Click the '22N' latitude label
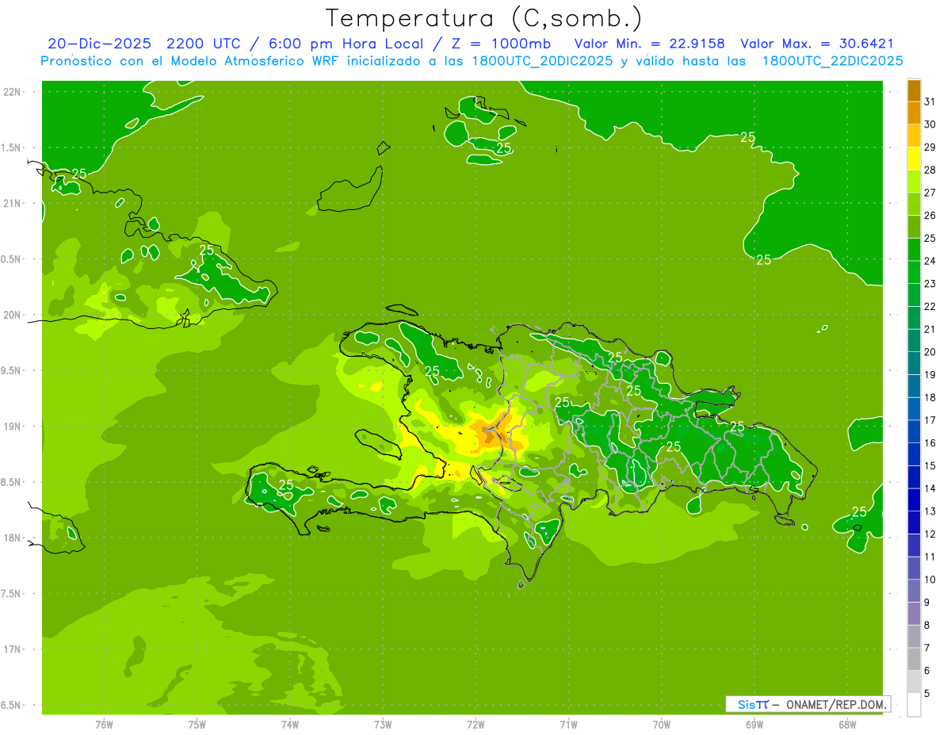This screenshot has height=735, width=951. click(x=13, y=92)
